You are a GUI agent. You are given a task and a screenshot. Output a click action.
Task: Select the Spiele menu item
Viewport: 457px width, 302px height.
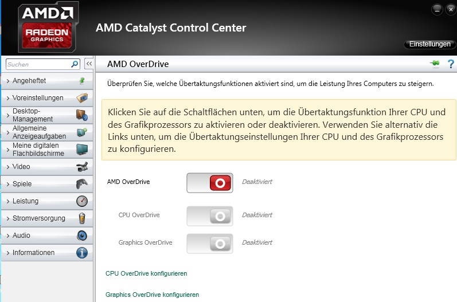click(47, 184)
